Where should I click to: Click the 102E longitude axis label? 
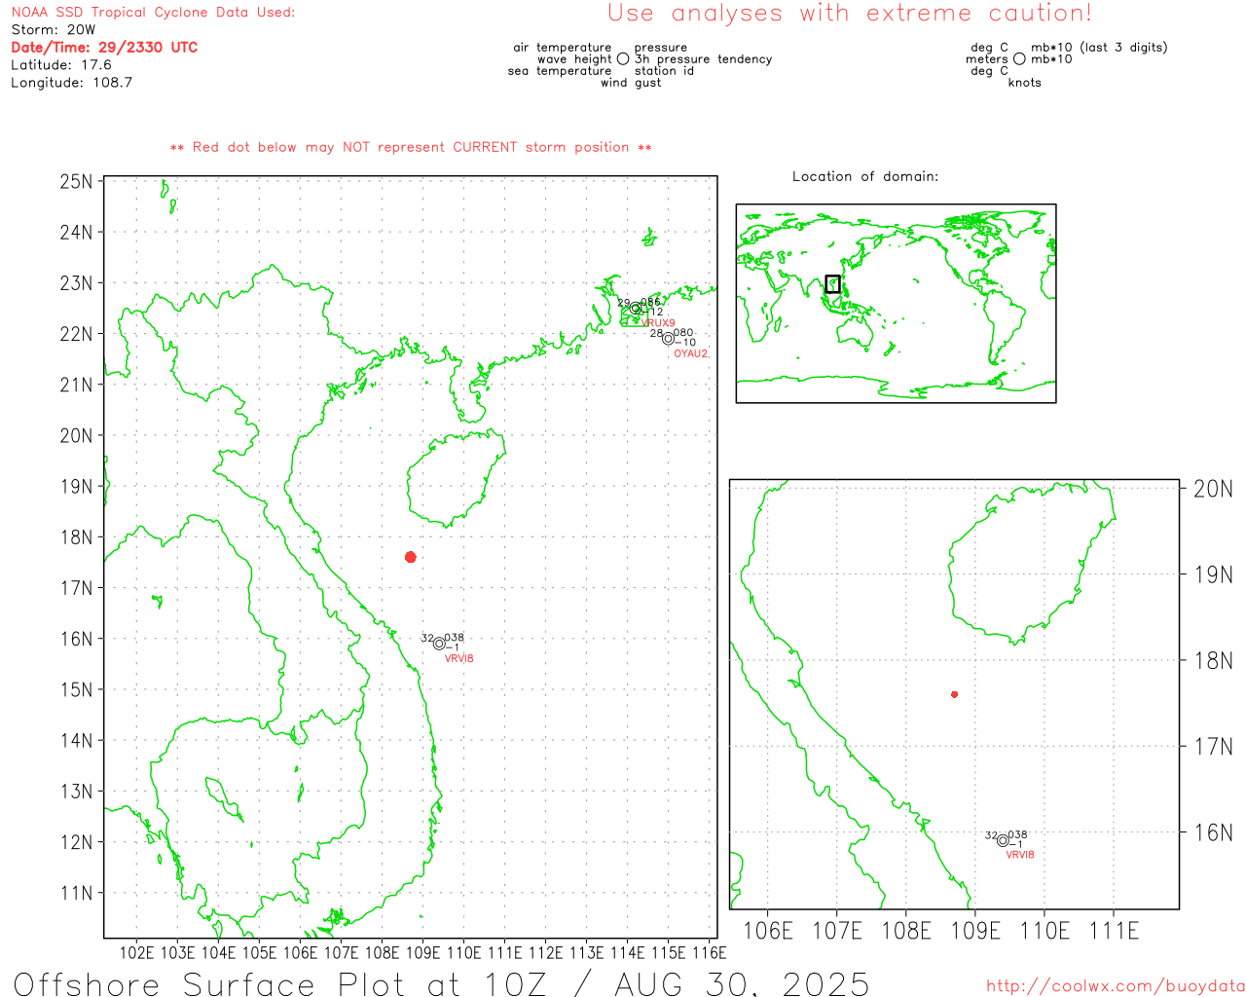tap(137, 952)
